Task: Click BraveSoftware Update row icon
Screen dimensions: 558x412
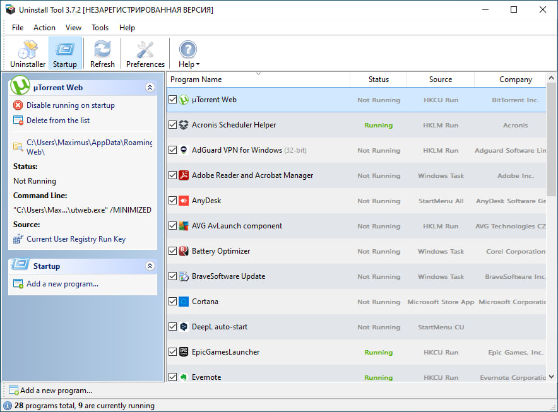Action: (x=184, y=276)
